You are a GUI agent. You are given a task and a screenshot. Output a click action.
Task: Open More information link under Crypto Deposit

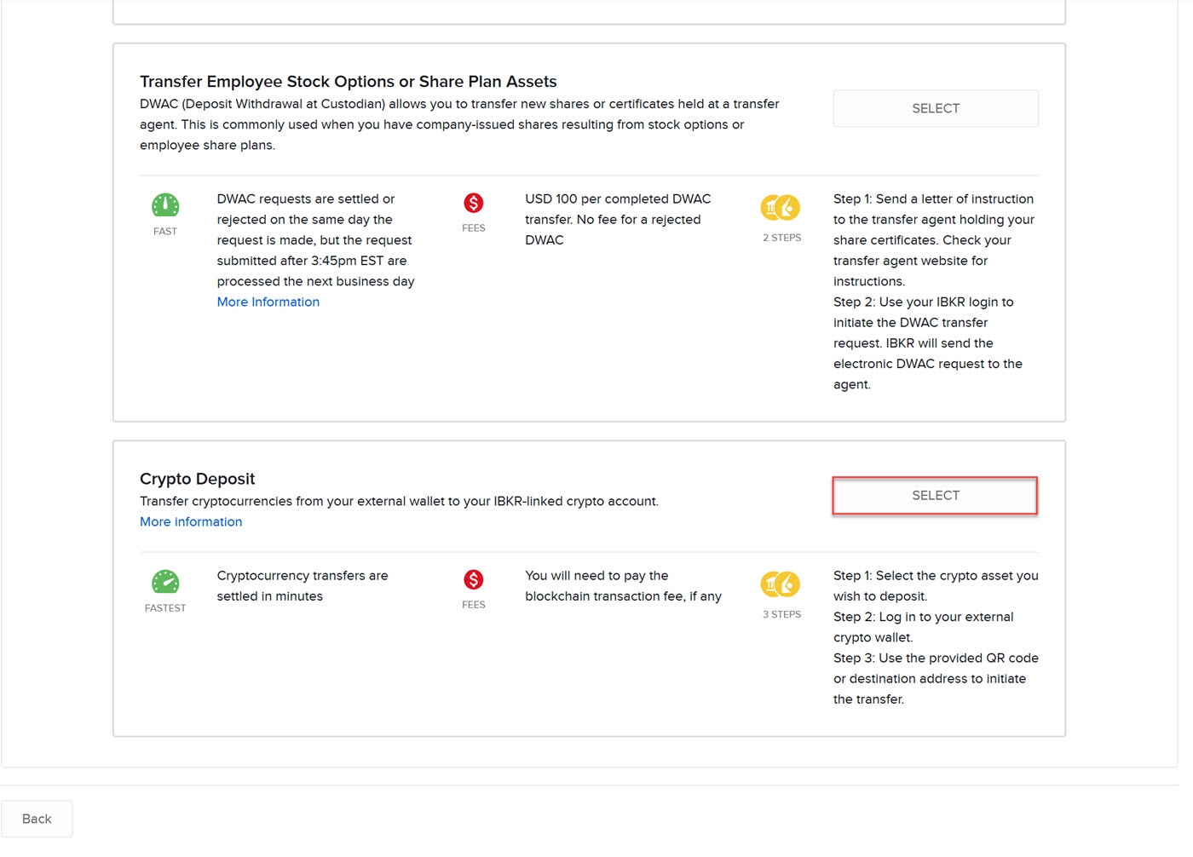(191, 522)
